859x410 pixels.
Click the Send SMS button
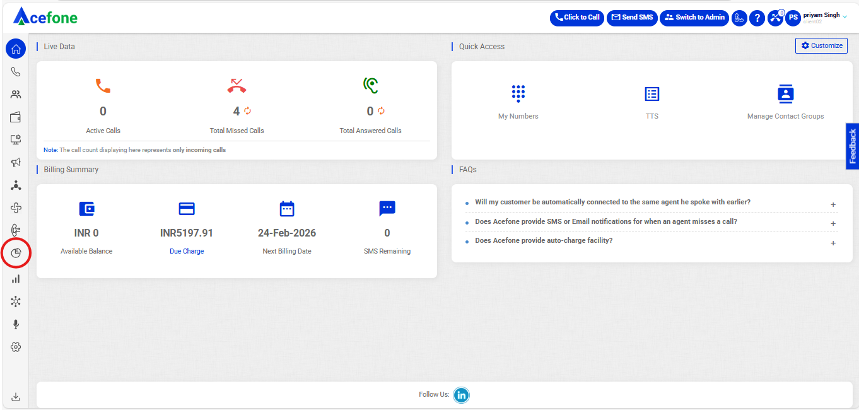click(x=632, y=18)
